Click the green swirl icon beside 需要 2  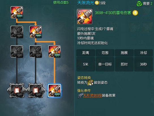point(139,4)
